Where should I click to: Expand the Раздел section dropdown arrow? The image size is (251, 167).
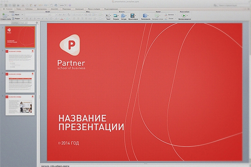coord(22,18)
